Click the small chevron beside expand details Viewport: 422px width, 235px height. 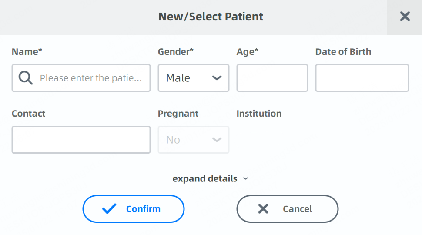tap(245, 178)
